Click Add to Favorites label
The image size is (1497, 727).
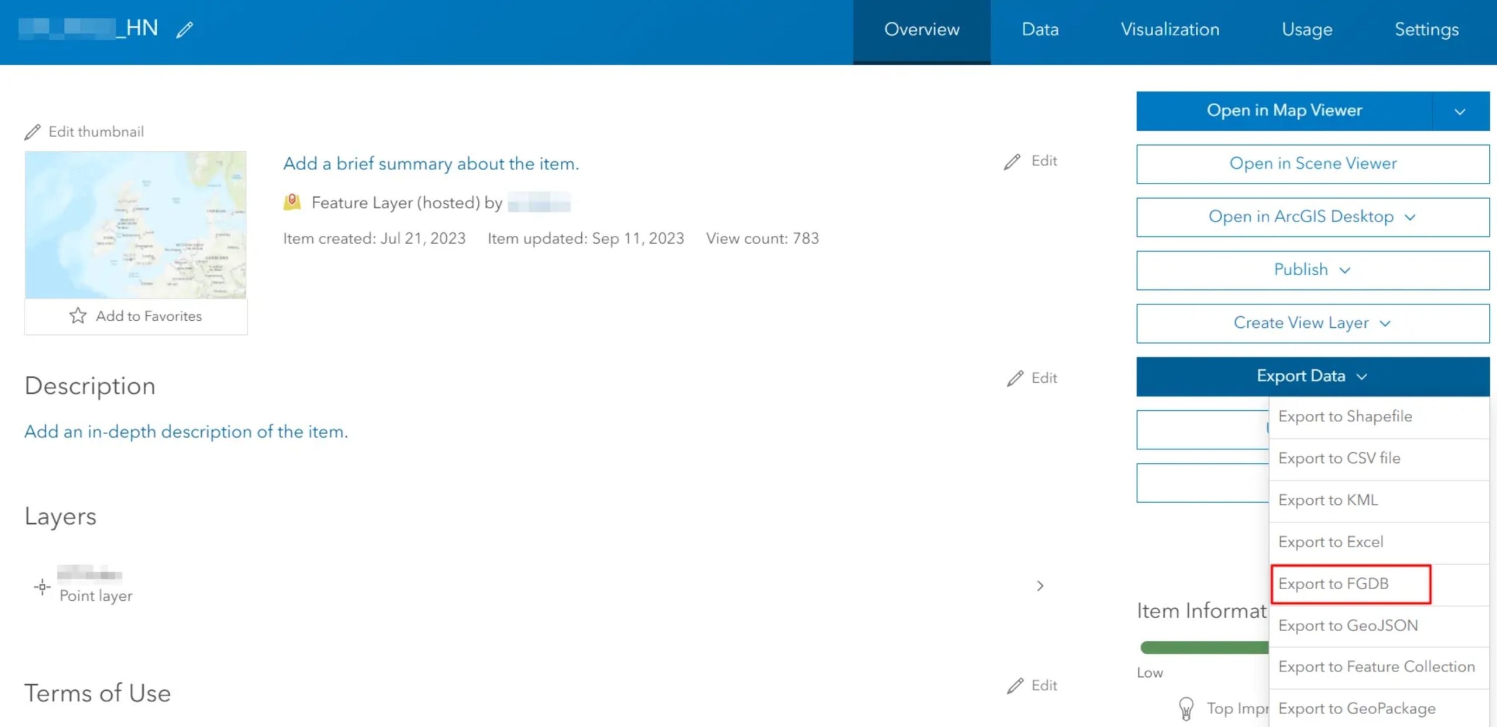pyautogui.click(x=149, y=316)
